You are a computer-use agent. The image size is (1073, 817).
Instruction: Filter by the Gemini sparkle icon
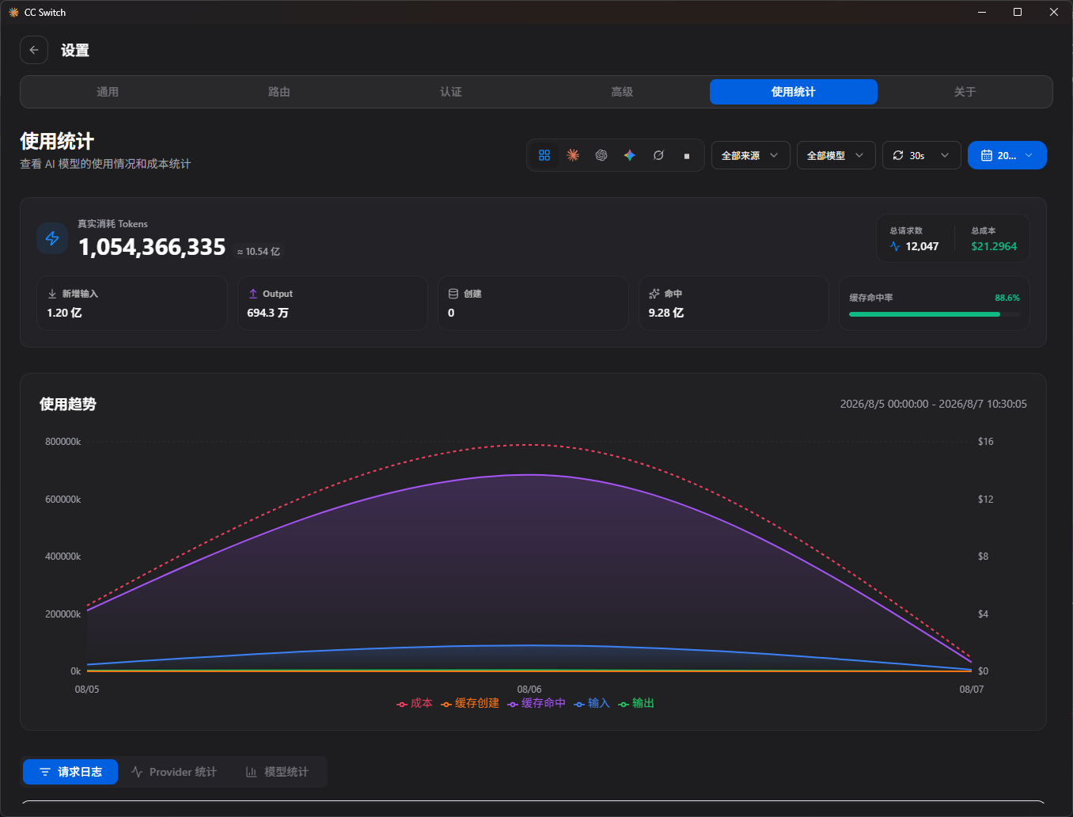(630, 155)
